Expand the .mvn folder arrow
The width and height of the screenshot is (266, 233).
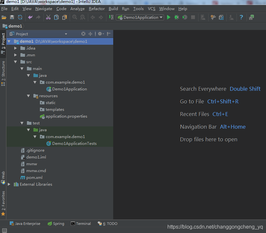point(16,55)
